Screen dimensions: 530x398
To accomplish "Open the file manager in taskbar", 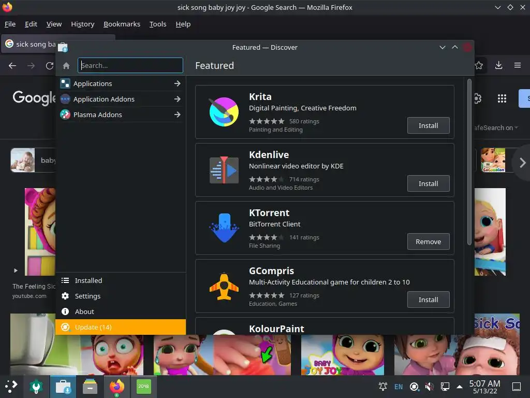I will click(x=90, y=387).
